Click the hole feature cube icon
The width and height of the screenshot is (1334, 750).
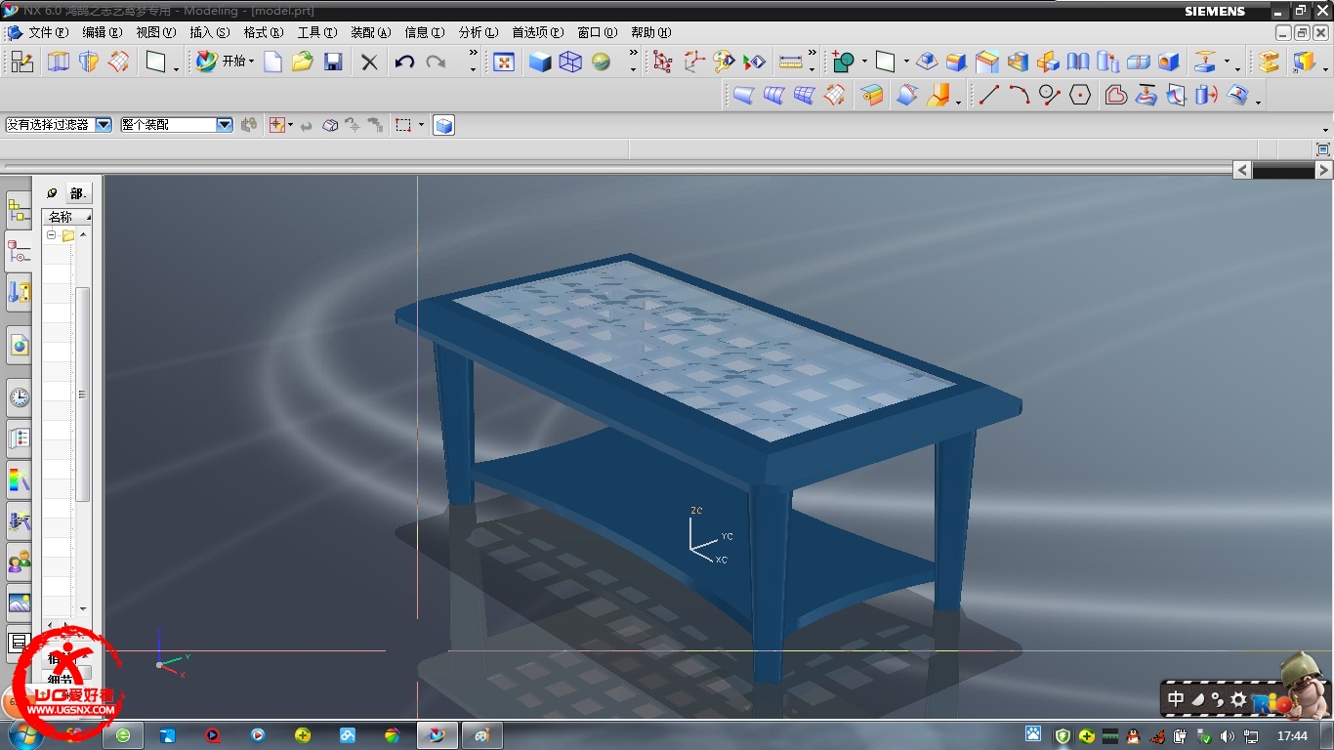1169,62
